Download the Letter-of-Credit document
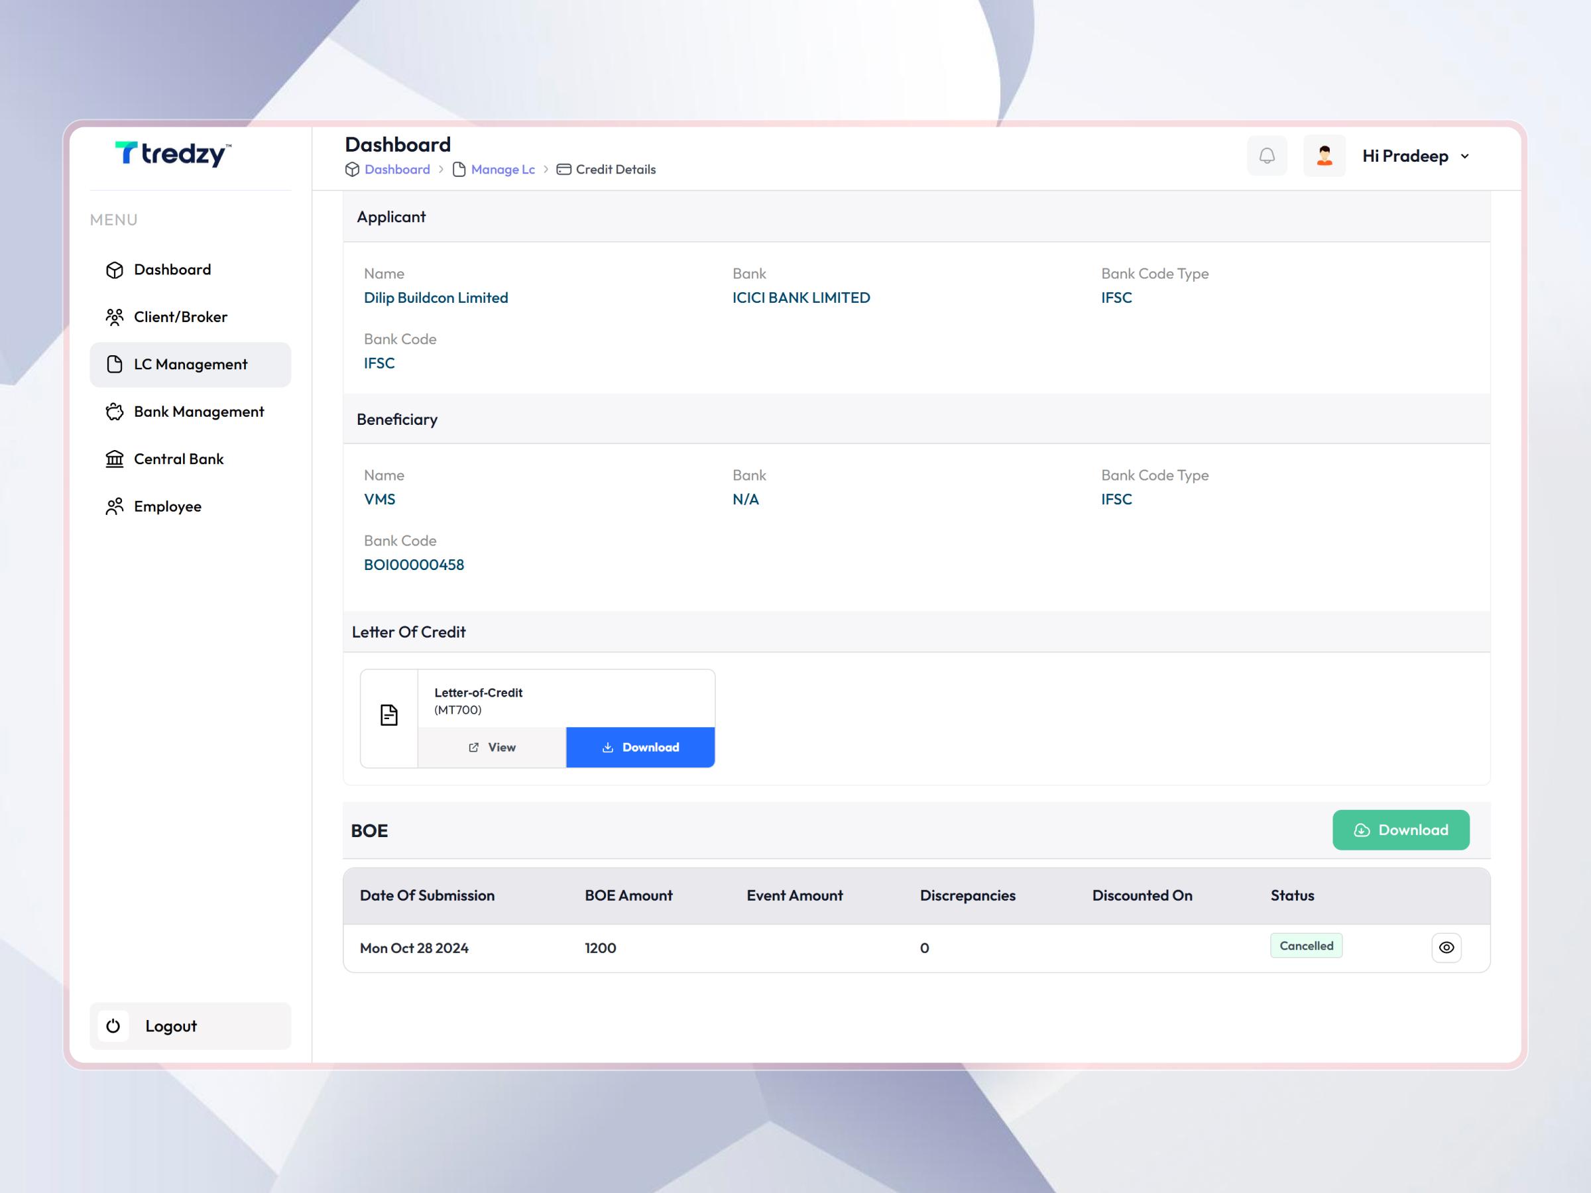The width and height of the screenshot is (1591, 1193). coord(640,747)
